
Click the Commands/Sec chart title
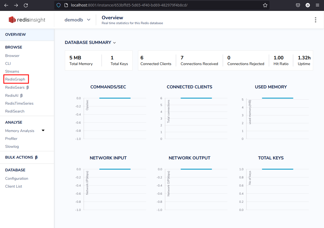[108, 87]
